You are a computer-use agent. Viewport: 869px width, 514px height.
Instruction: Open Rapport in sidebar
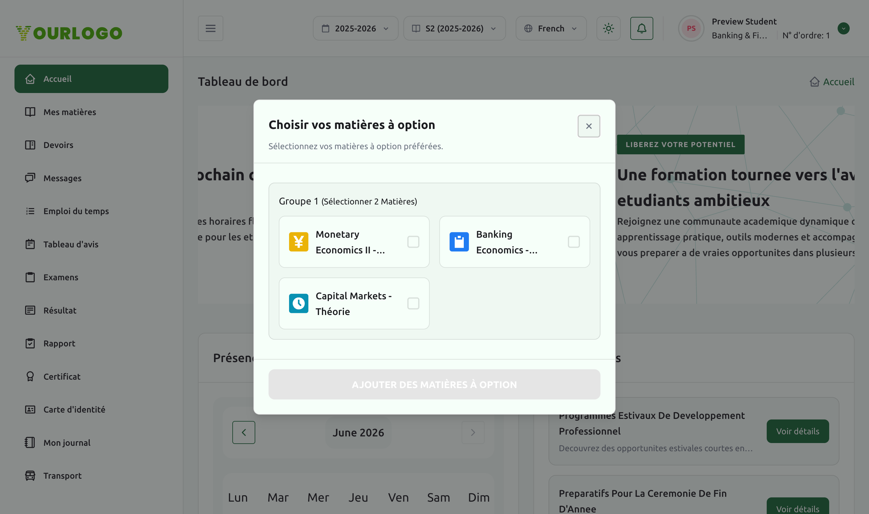tap(91, 343)
